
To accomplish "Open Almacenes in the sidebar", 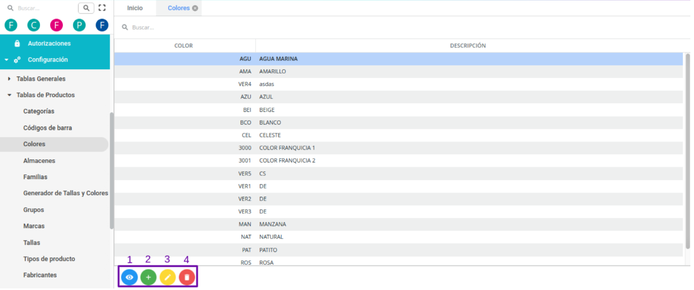I will pos(39,161).
